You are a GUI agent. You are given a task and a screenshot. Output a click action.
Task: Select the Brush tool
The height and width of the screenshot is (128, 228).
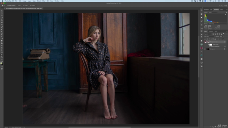2,29
